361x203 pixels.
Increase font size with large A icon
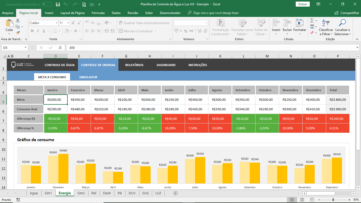(x=73, y=23)
